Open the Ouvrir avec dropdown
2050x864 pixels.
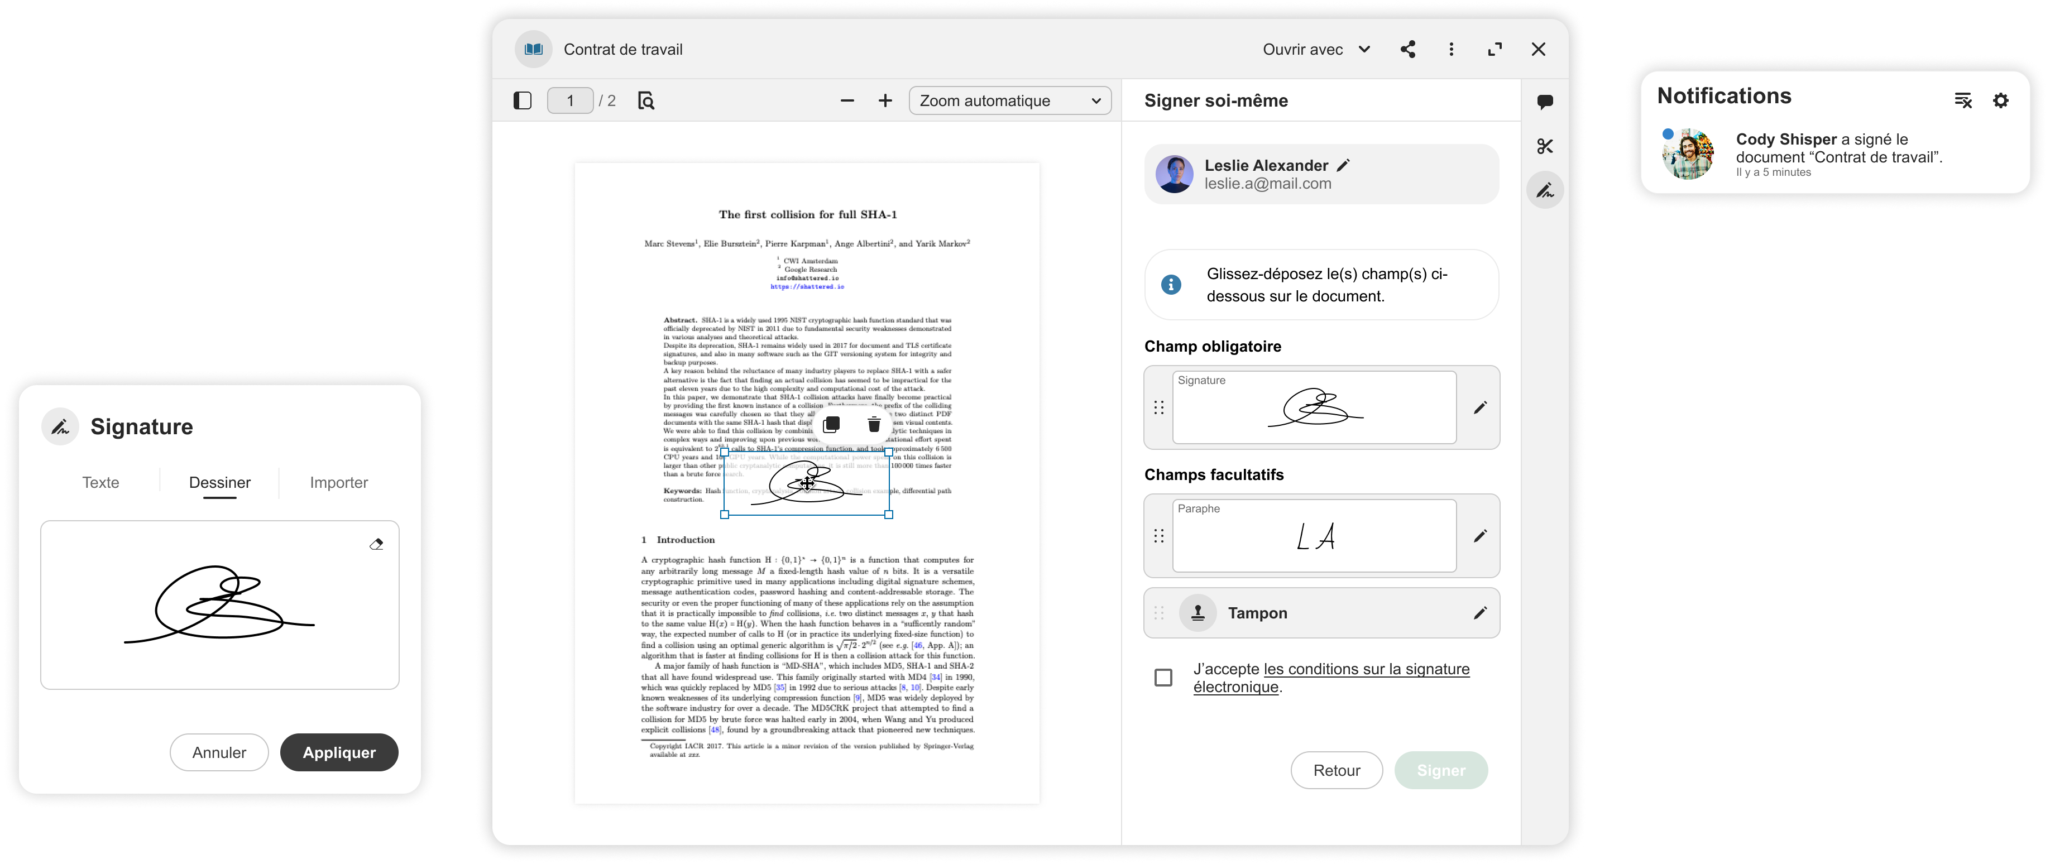point(1316,49)
